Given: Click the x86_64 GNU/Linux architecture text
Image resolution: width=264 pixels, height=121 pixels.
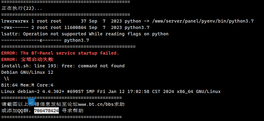Looking at the screenshot, I should 199,91.
